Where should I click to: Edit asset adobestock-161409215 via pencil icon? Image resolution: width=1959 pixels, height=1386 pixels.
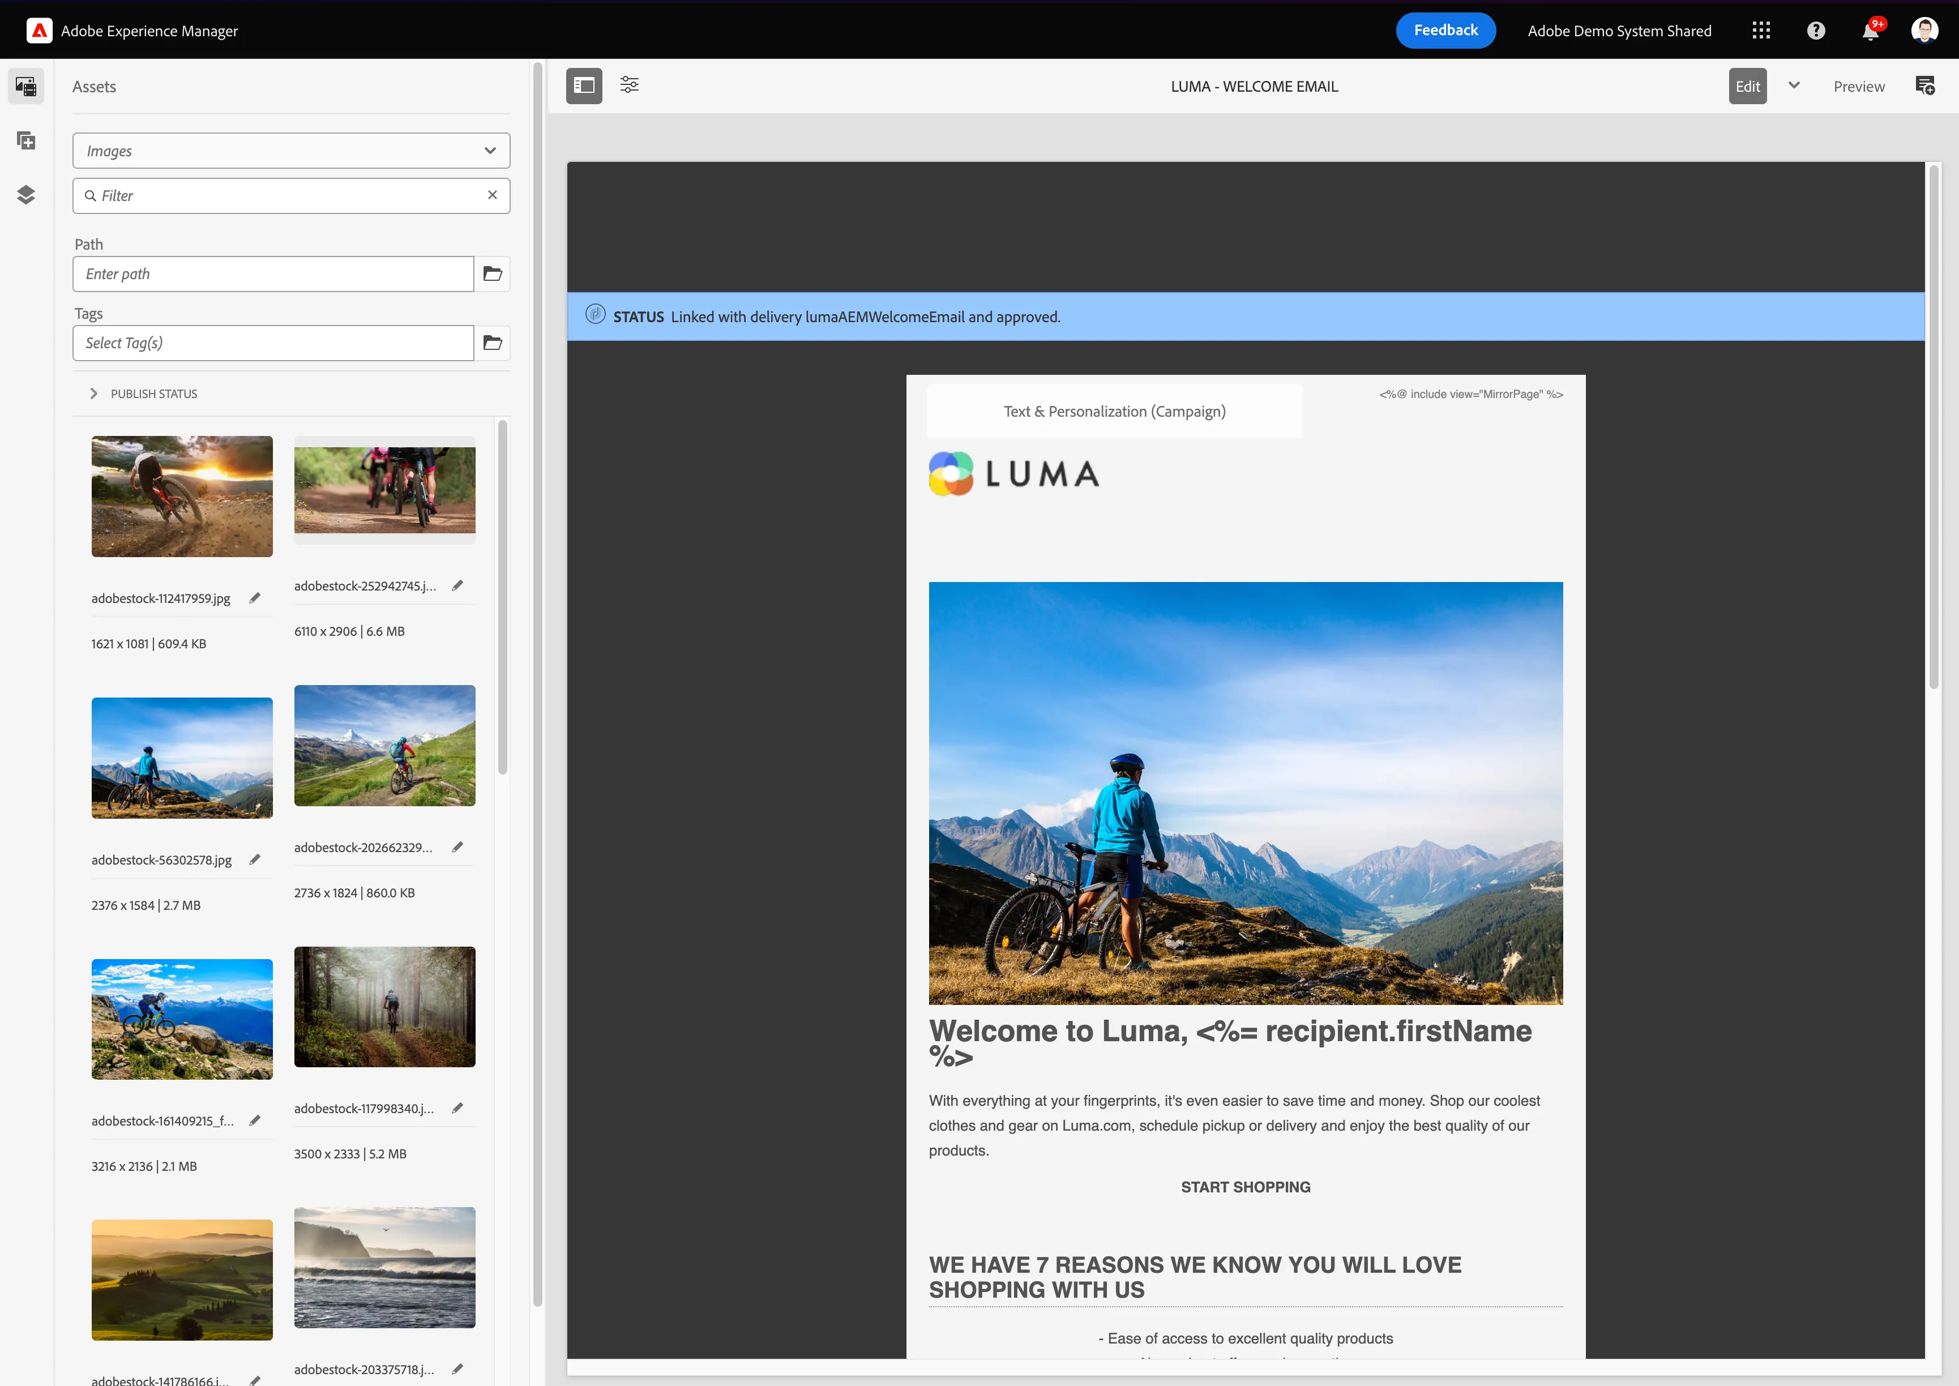click(254, 1122)
